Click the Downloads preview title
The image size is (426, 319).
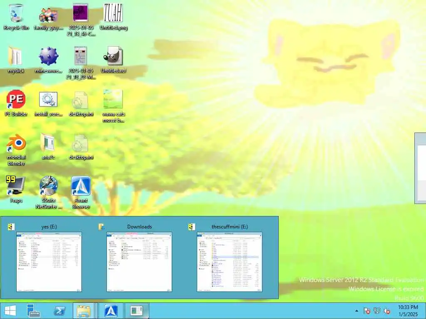point(139,227)
